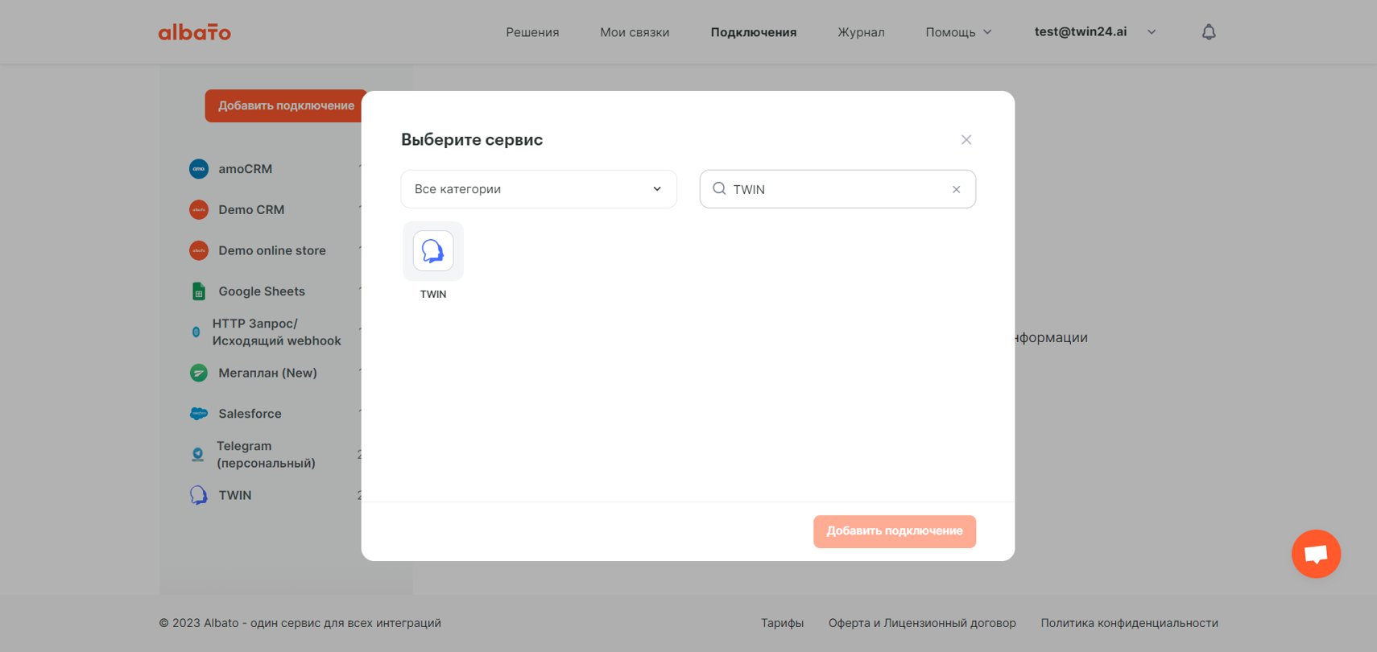Viewport: 1377px width, 652px height.
Task: Click the TWIN caption under service tile
Action: click(x=433, y=295)
